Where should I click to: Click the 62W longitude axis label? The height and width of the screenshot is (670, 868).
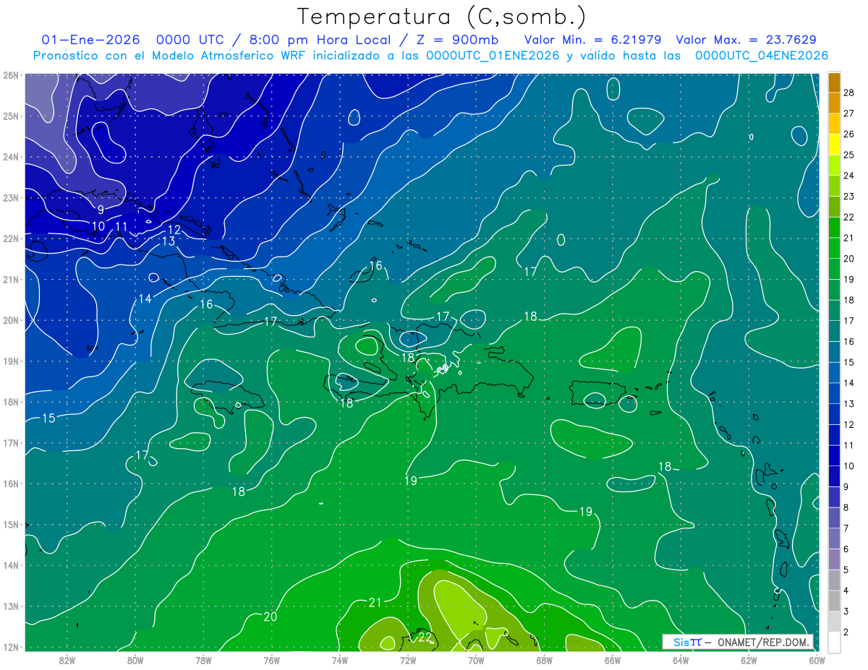749,659
